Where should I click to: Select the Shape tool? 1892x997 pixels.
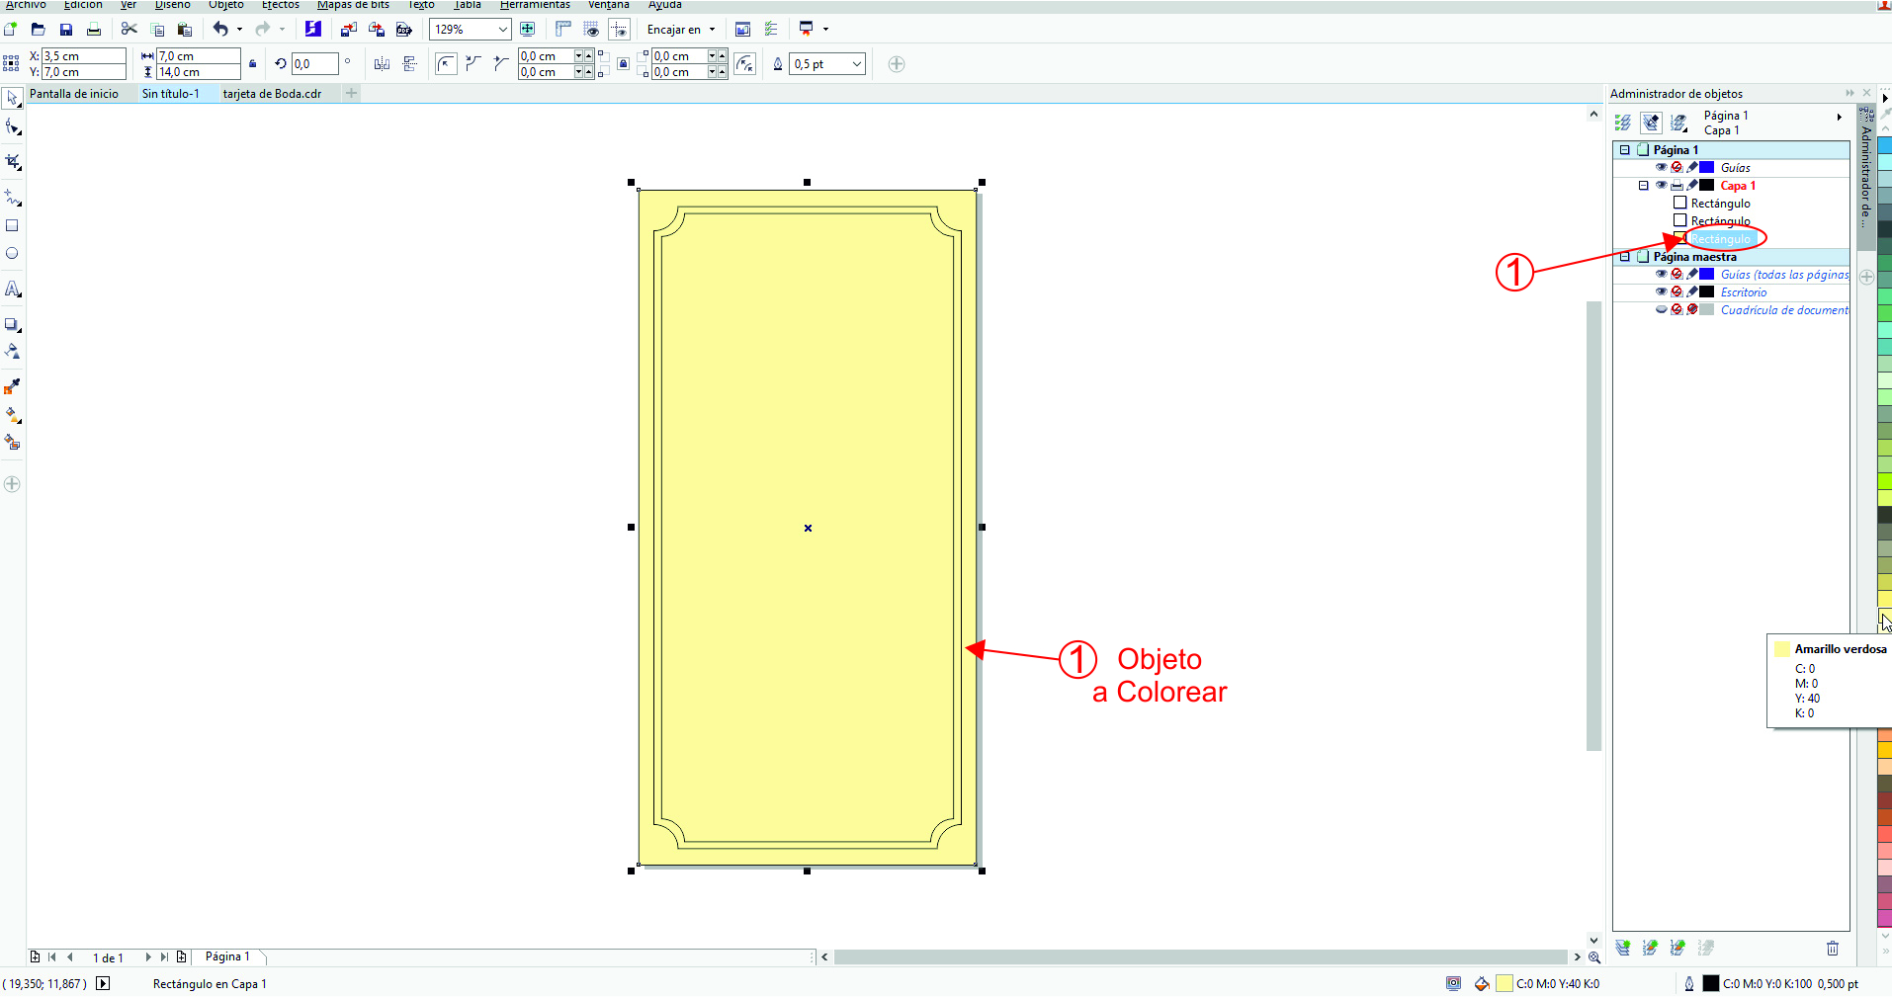[12, 127]
